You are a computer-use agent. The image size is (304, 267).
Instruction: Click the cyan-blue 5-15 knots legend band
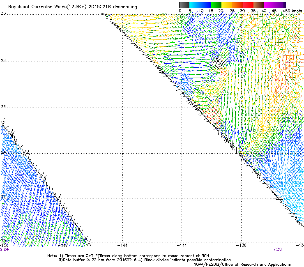200,5
